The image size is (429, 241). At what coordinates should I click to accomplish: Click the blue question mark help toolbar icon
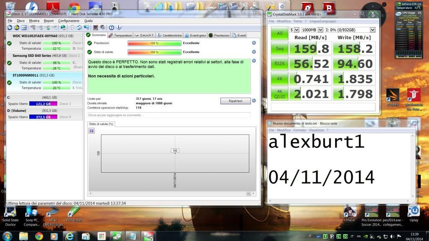[x=112, y=27]
